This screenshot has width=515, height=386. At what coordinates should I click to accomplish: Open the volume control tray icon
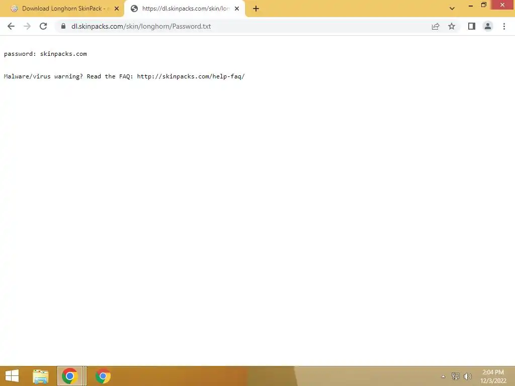click(467, 376)
